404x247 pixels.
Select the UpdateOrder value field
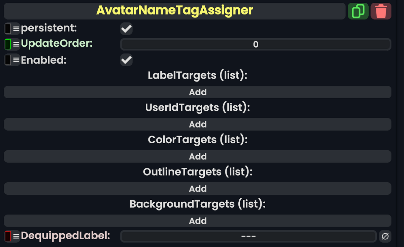(255, 44)
